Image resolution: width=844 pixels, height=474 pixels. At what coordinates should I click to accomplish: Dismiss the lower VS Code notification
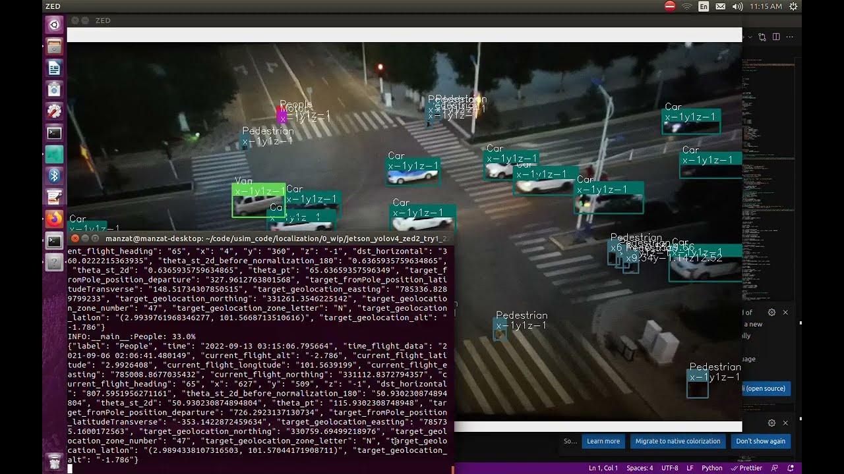click(x=785, y=423)
